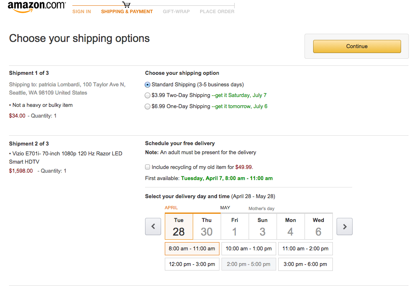Click the Amazon.com logo
The image size is (413, 289).
pyautogui.click(x=37, y=7)
